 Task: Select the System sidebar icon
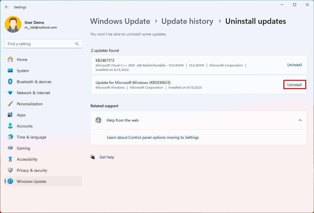[12, 71]
